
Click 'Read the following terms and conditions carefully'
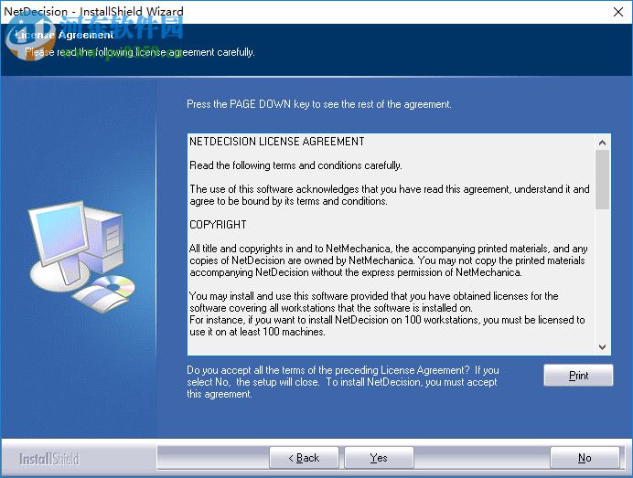click(295, 165)
